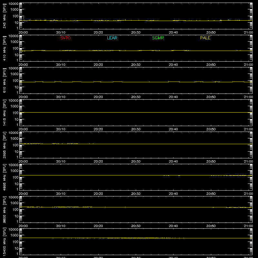Click the 21:00 label under the 245 MHz plot
This screenshot has height=258, width=258.
[x=248, y=33]
